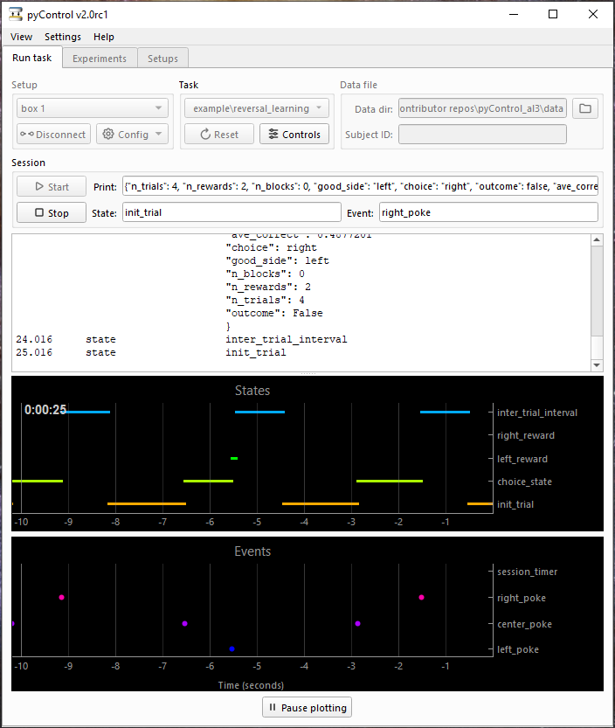Expand the box 1 setup dropdown
The width and height of the screenshot is (615, 728).
point(93,108)
